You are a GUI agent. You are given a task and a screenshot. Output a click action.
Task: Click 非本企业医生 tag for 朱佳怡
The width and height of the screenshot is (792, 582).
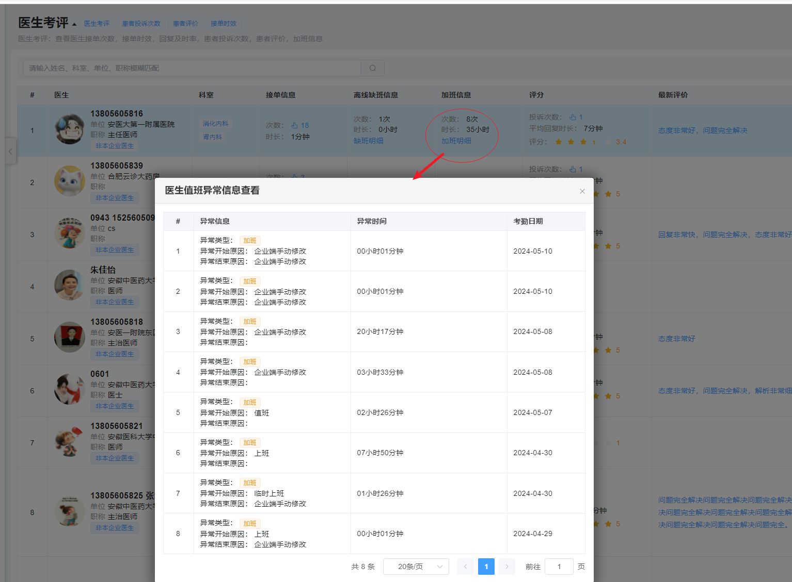pyautogui.click(x=115, y=302)
